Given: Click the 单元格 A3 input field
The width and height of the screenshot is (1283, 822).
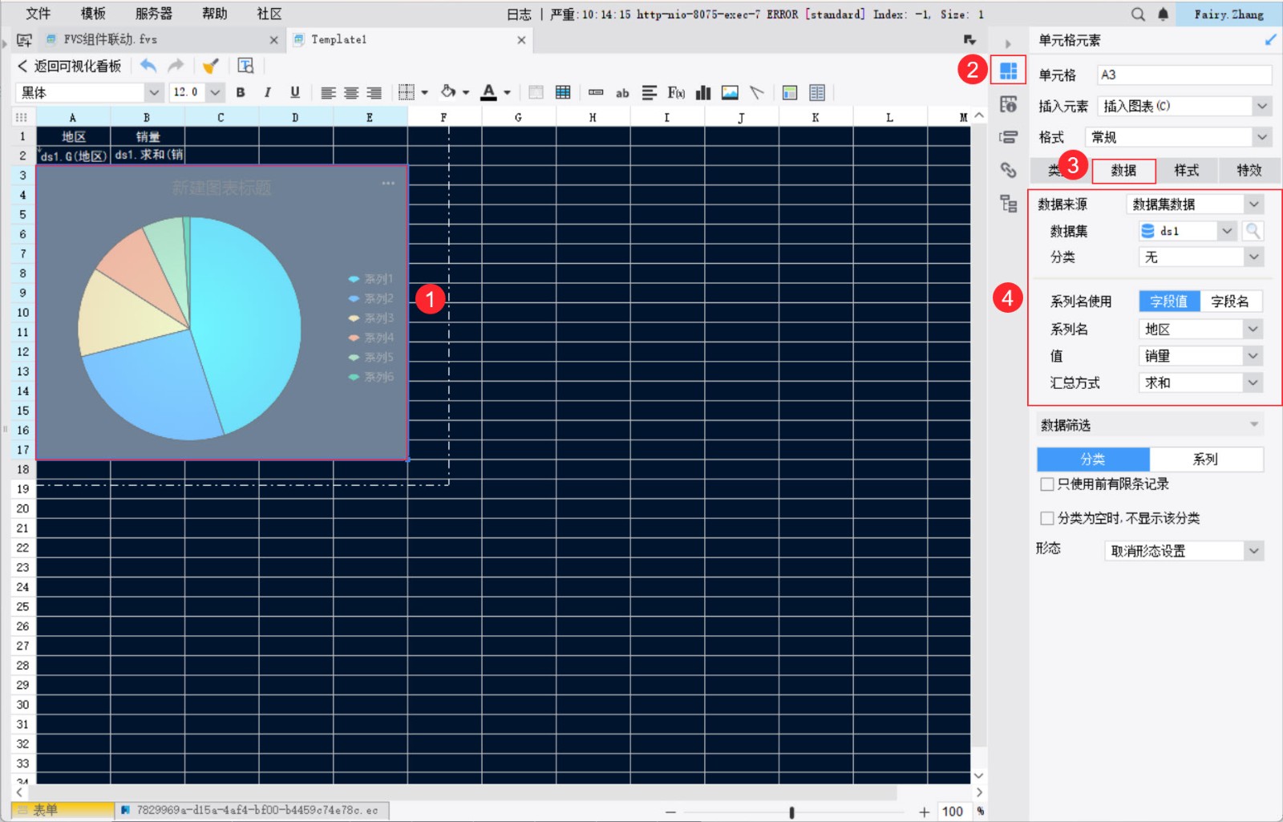Looking at the screenshot, I should coord(1184,75).
